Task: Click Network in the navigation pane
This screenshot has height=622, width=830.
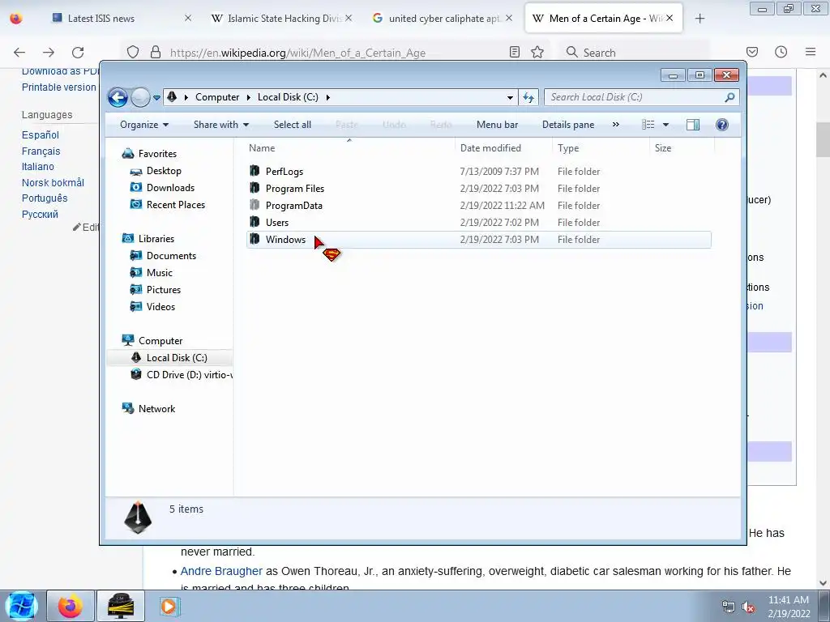Action: 156,409
